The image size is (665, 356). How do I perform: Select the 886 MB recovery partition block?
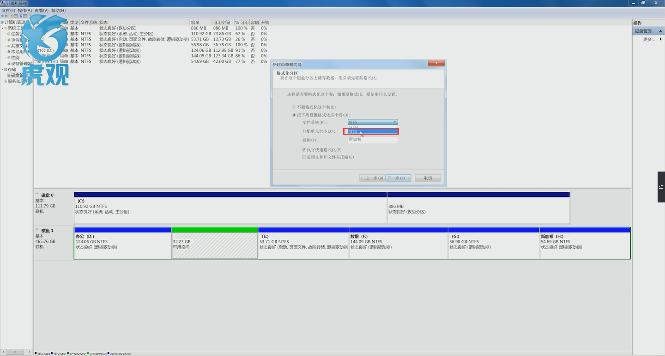[478, 208]
